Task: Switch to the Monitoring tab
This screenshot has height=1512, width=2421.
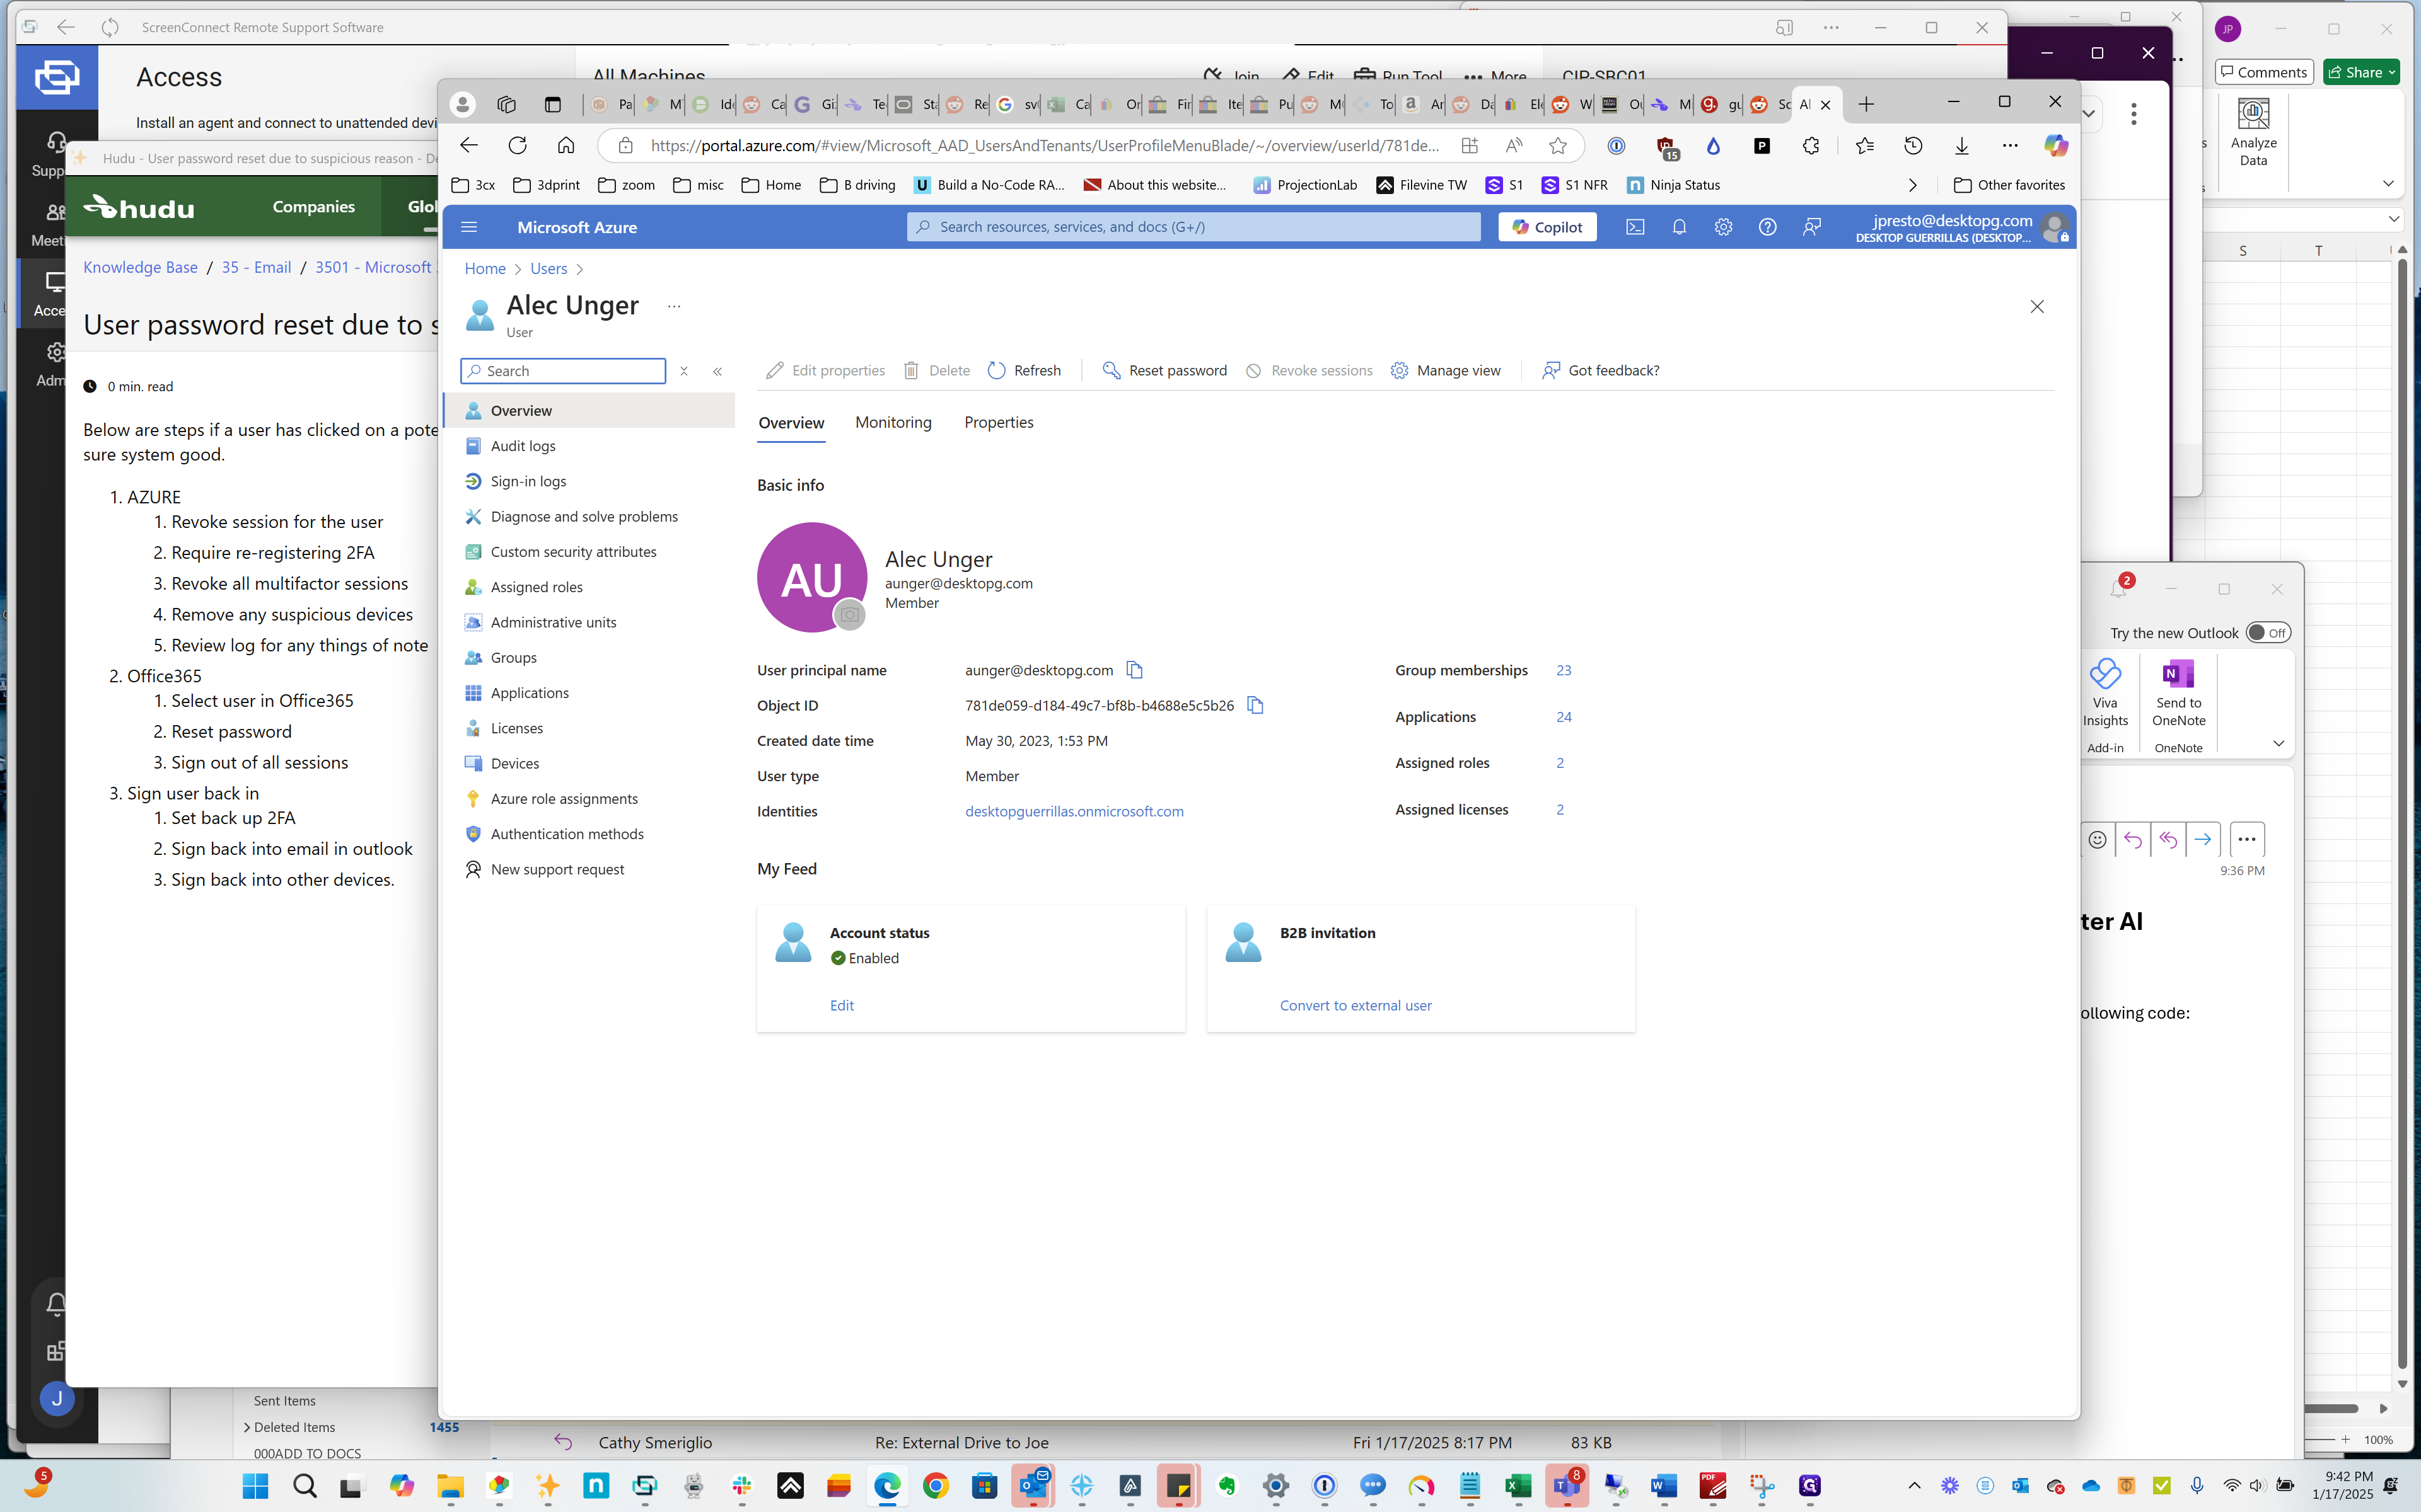Action: (892, 423)
